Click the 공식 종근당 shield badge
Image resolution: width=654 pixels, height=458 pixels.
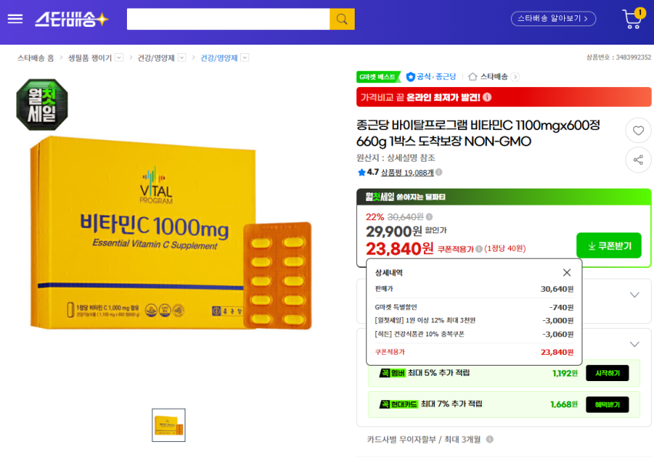[432, 77]
